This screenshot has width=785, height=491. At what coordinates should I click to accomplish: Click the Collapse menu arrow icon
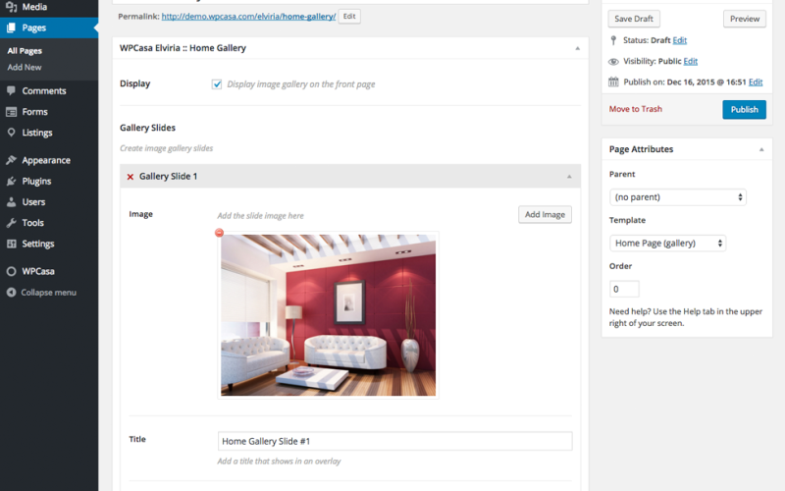[11, 293]
